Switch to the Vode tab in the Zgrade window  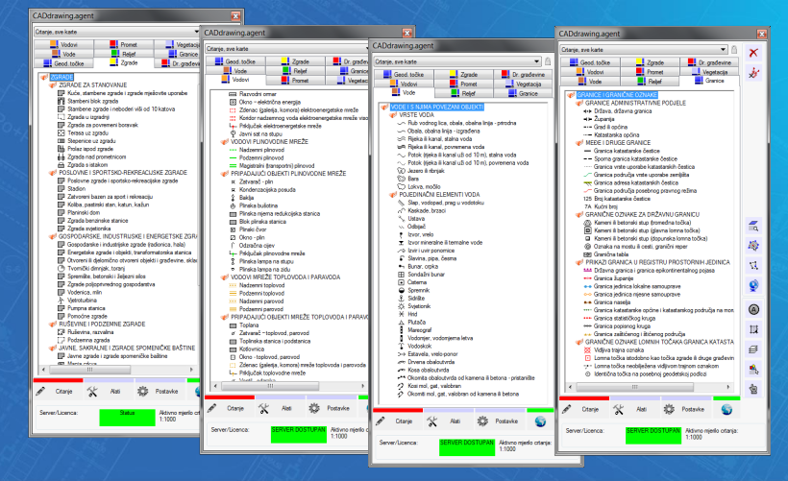click(x=63, y=54)
